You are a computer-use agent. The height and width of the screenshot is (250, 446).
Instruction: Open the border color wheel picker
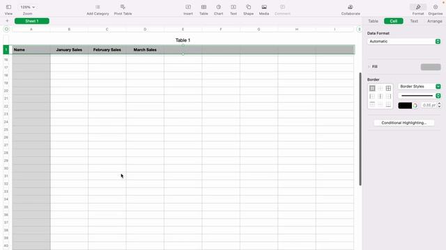[415, 106]
